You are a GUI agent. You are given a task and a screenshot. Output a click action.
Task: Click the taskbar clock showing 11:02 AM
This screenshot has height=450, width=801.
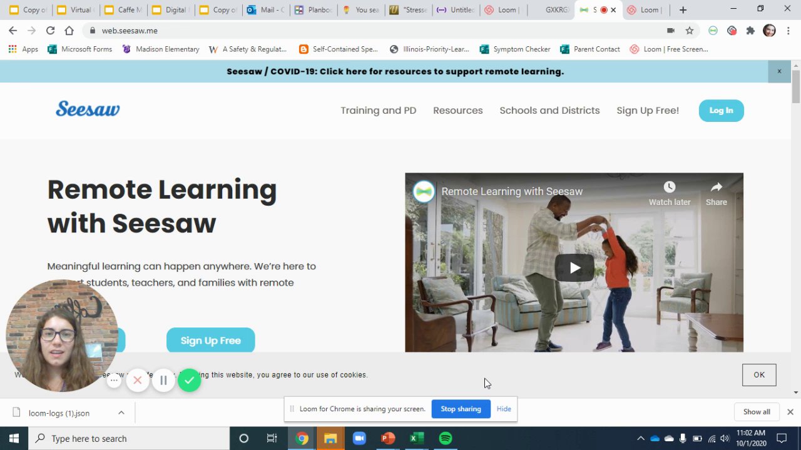point(750,438)
